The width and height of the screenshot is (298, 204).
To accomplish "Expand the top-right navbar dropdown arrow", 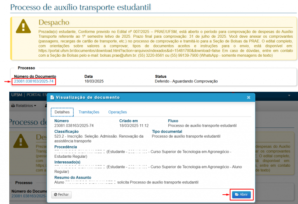I will tap(289, 95).
